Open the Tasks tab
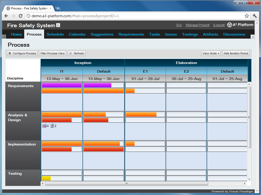Image resolution: width=261 pixels, height=195 pixels. tap(154, 34)
